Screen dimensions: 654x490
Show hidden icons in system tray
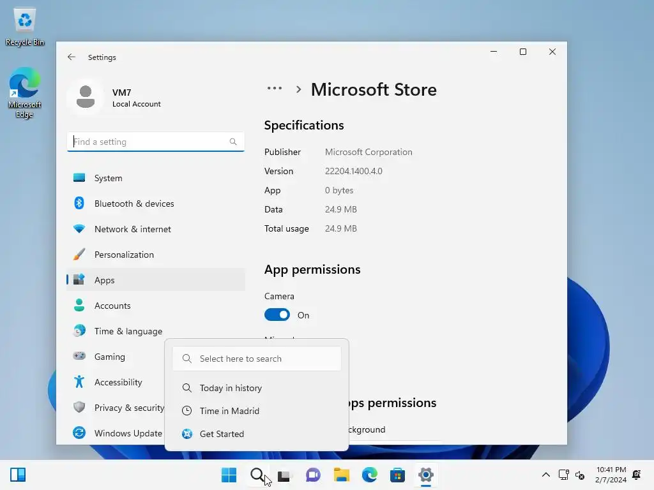coord(545,475)
